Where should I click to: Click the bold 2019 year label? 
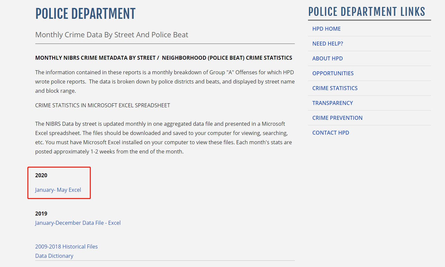click(41, 214)
